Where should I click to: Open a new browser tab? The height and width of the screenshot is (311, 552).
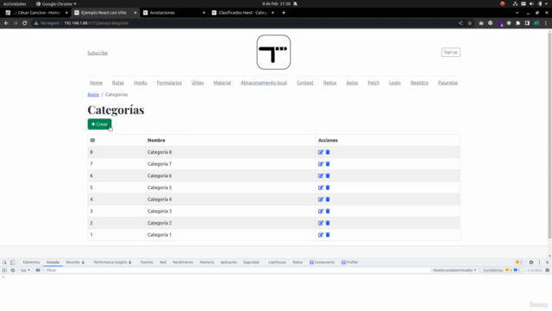(284, 13)
